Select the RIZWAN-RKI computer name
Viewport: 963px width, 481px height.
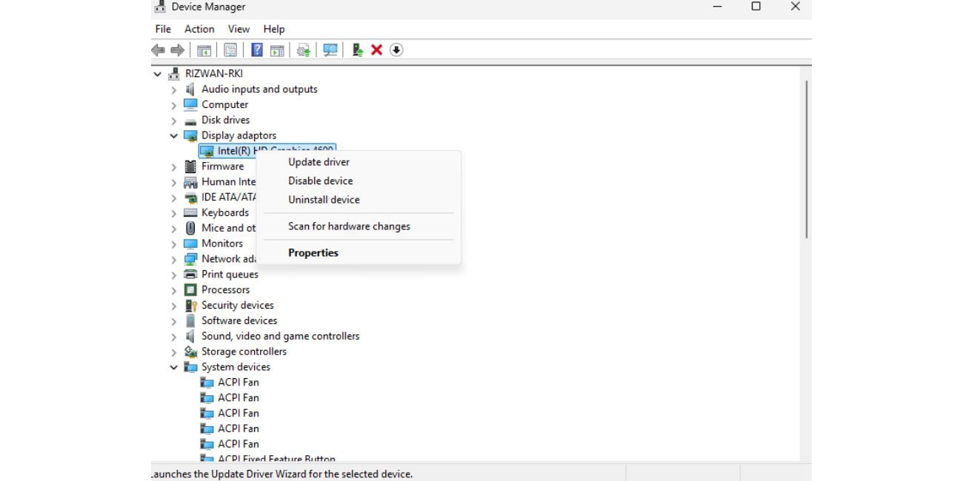coord(214,73)
